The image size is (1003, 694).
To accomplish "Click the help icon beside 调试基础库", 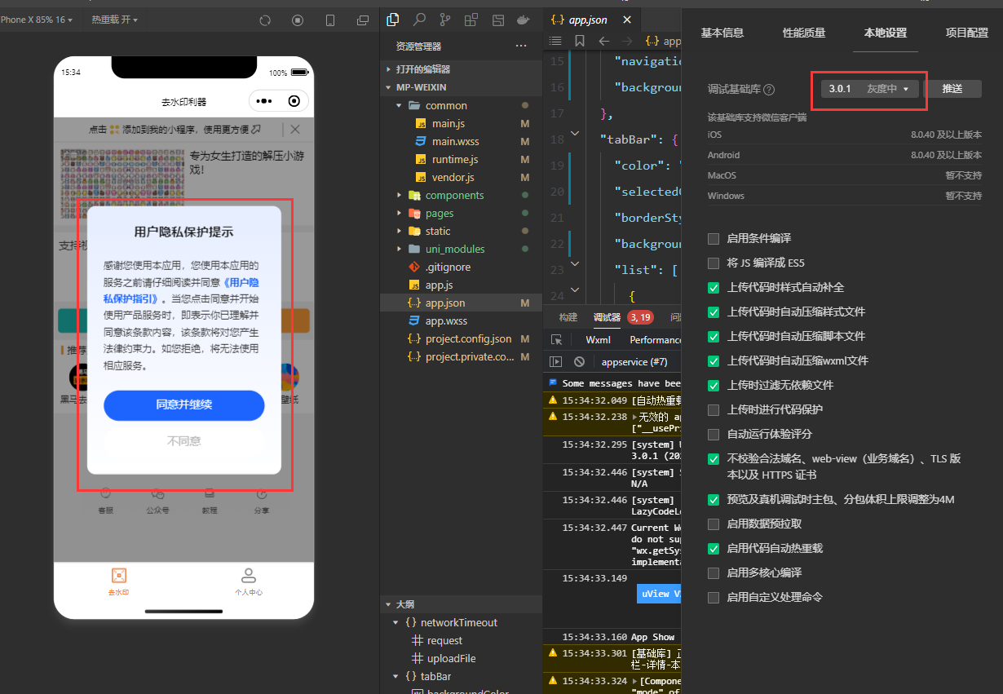I will click(768, 90).
